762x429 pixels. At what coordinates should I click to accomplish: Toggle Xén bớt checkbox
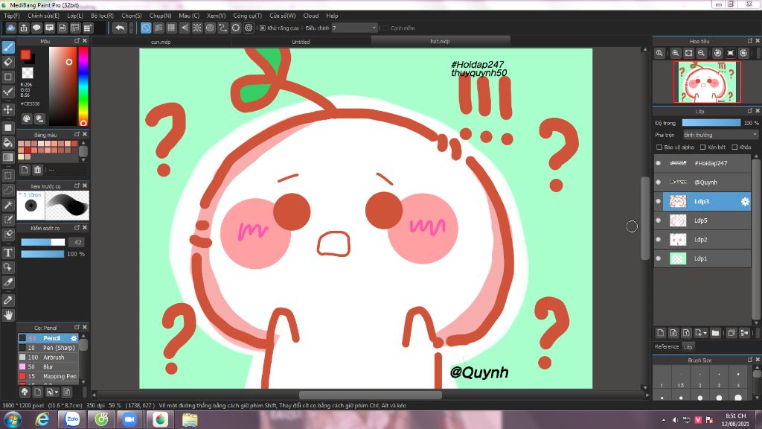tap(702, 147)
